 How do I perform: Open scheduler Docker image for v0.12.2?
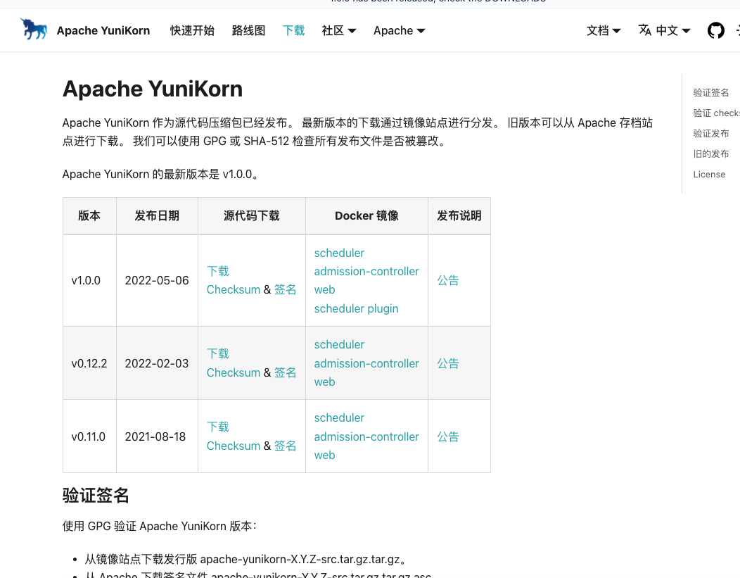coord(339,345)
